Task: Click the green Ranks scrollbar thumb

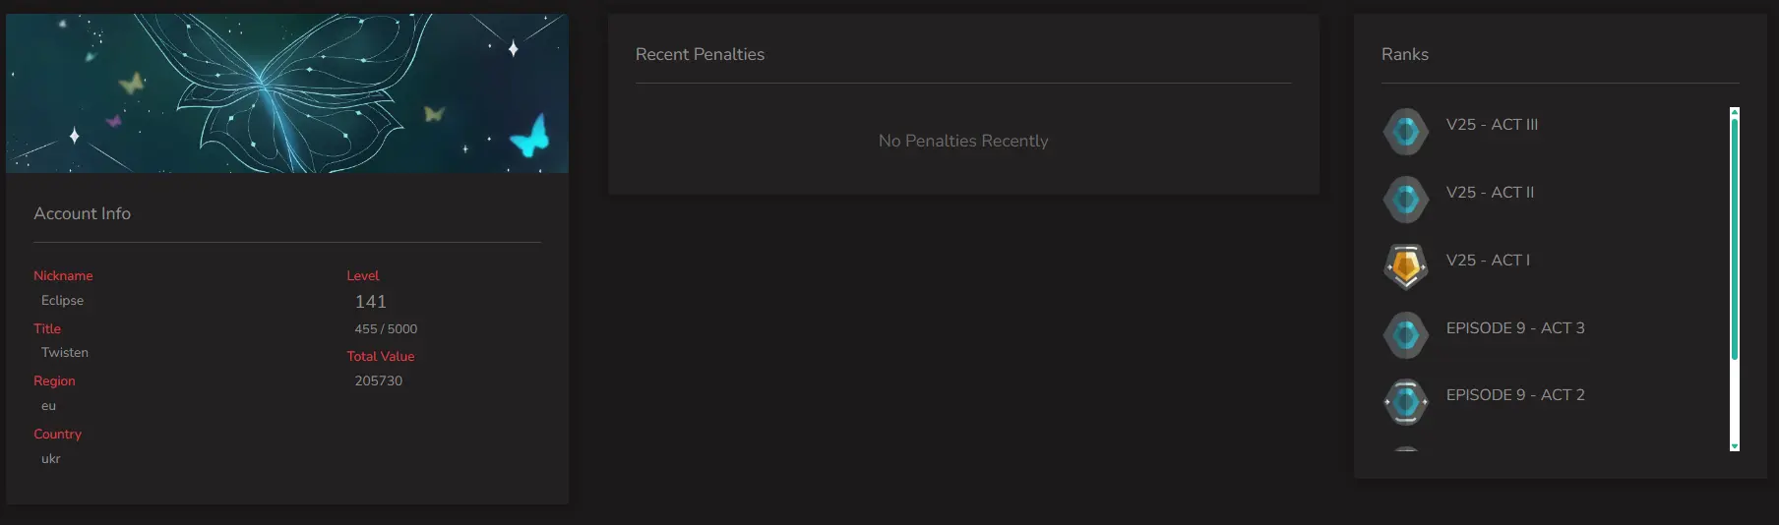Action: [x=1735, y=236]
